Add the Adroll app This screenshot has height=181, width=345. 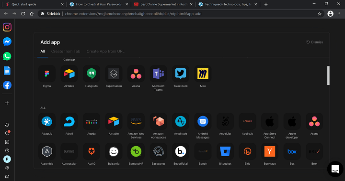pyautogui.click(x=69, y=121)
